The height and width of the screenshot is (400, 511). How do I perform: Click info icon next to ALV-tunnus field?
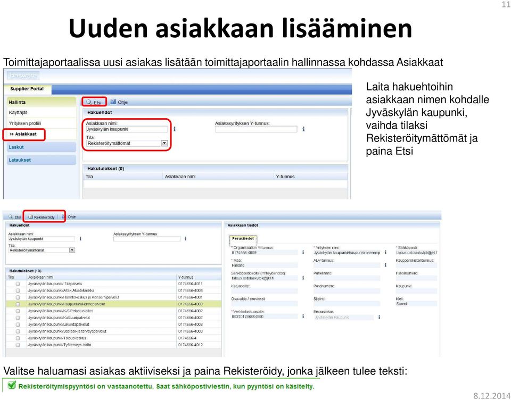tap(385, 265)
